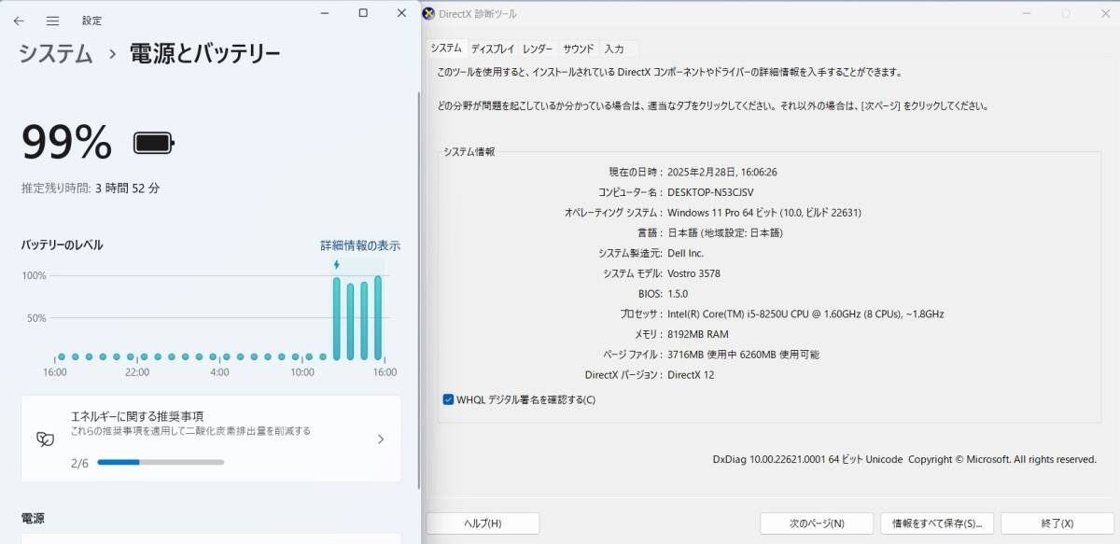
Task: Click the システム breadcrumb in Settings
Action: tap(56, 54)
